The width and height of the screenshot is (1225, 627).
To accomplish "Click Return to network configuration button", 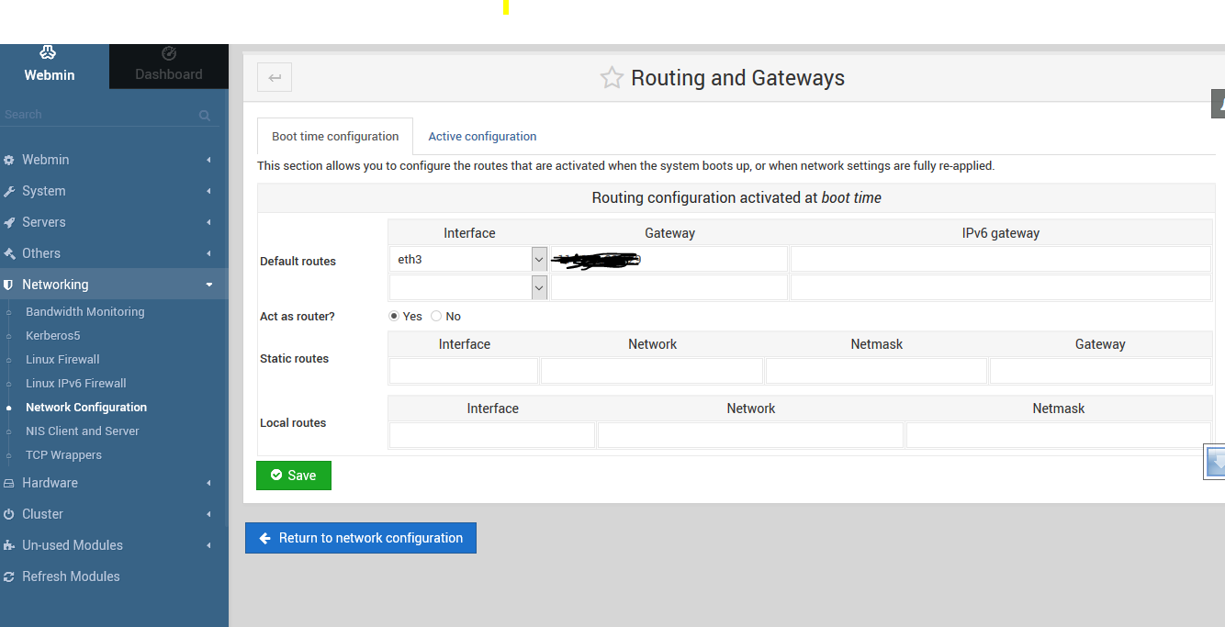I will (x=361, y=538).
